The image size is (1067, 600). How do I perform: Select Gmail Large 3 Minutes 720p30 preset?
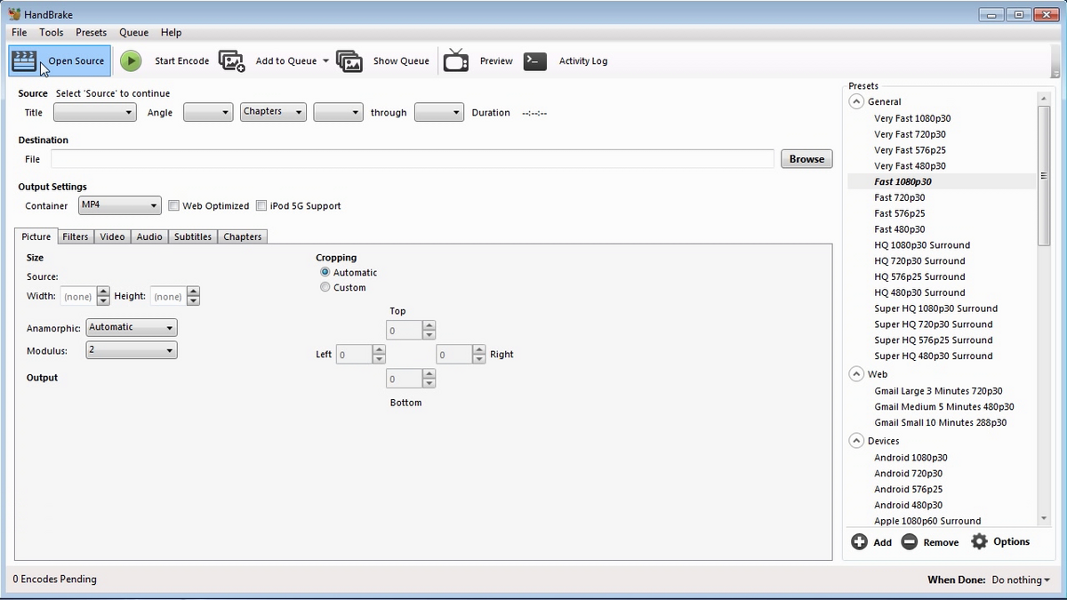click(x=938, y=391)
